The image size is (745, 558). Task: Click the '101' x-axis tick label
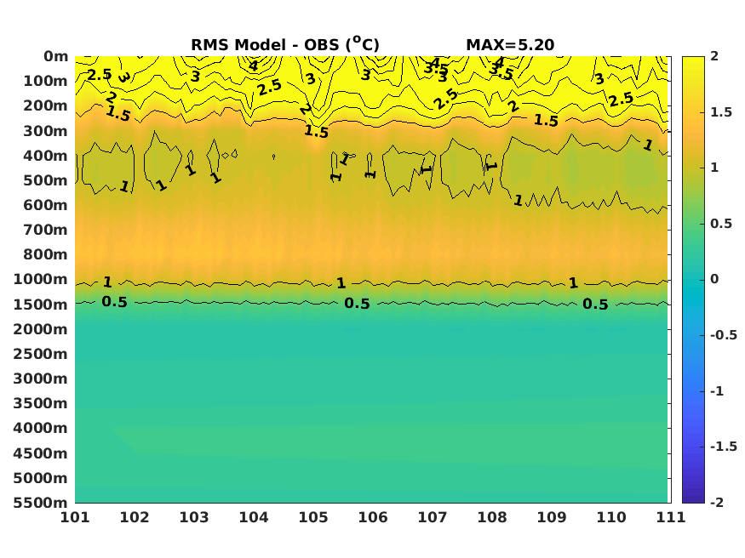[x=75, y=517]
